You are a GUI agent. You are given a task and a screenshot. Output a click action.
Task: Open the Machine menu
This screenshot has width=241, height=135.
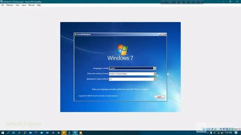click(10, 5)
